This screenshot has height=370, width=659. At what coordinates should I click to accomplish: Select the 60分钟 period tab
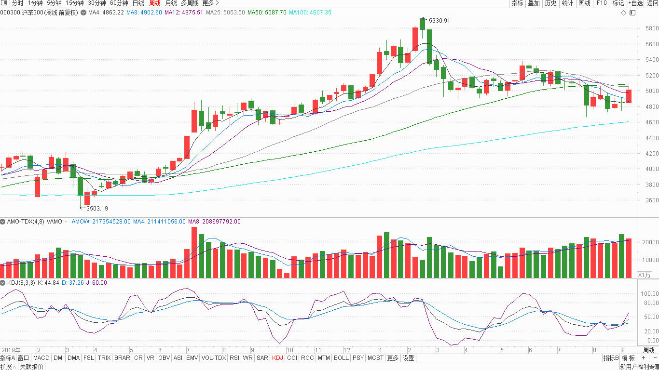119,3
